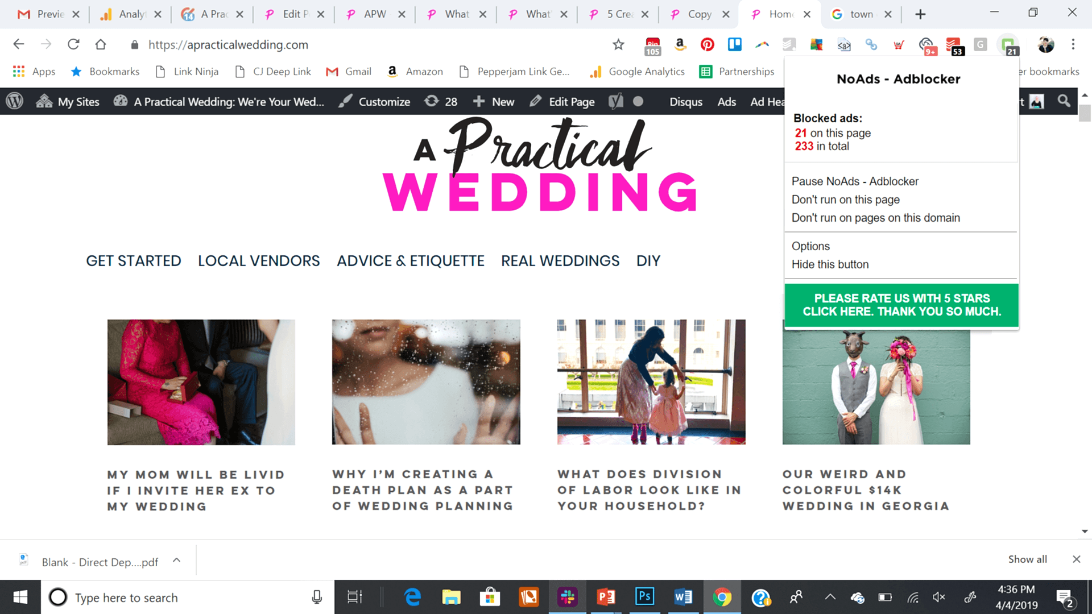Click A Practical Wedding logo
The image size is (1092, 614).
click(x=540, y=165)
